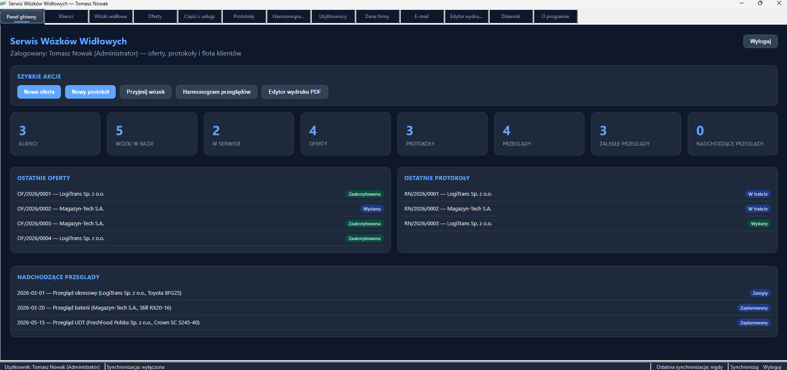Click the Nowy protokół button
Image resolution: width=787 pixels, height=370 pixels.
click(91, 92)
